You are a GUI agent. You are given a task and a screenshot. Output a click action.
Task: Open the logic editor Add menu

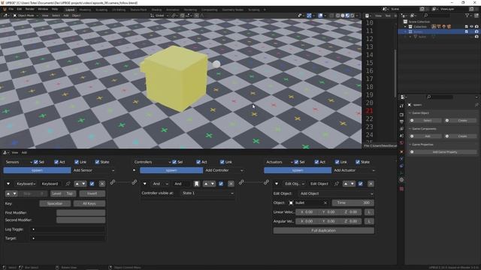click(24, 152)
